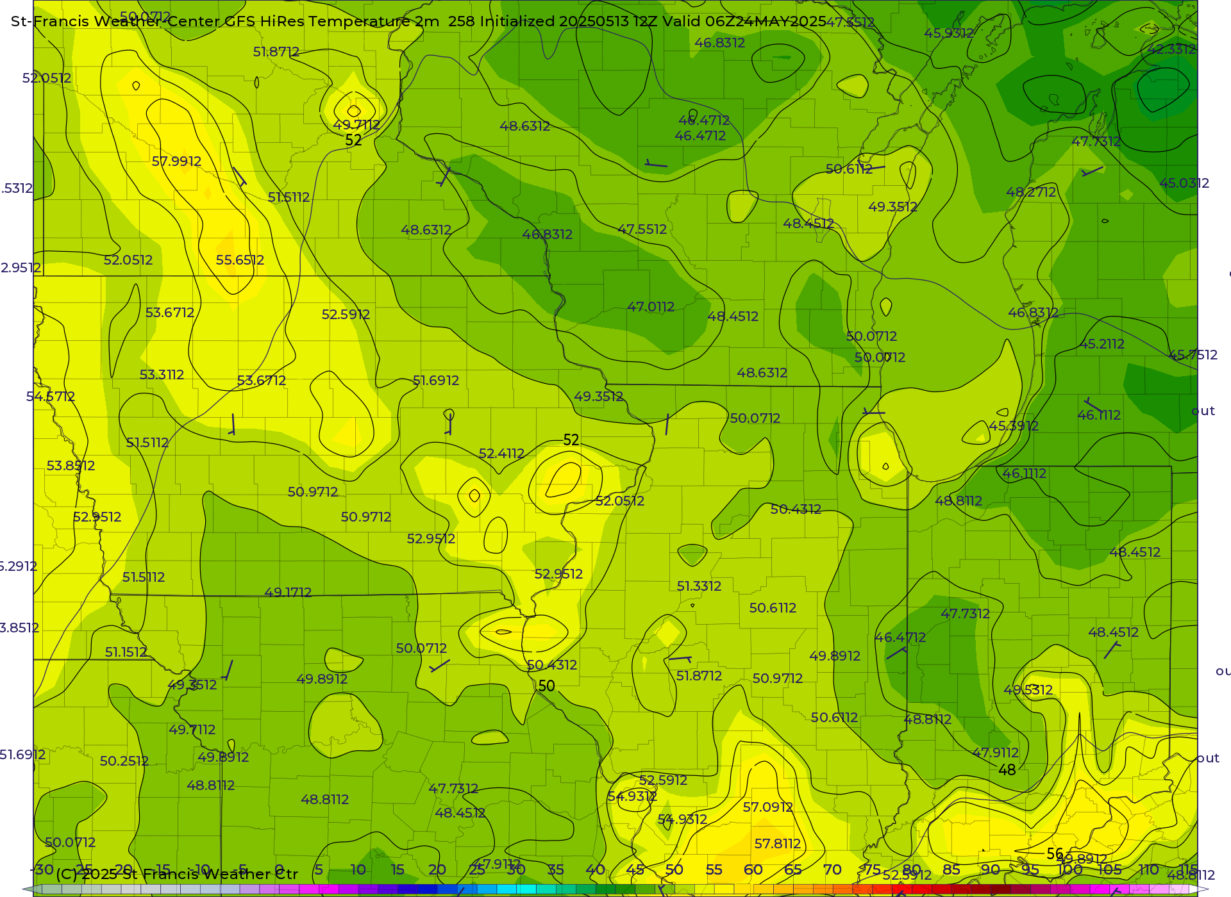The height and width of the screenshot is (897, 1231).
Task: Select the 65 color scale tick label
Action: click(793, 869)
